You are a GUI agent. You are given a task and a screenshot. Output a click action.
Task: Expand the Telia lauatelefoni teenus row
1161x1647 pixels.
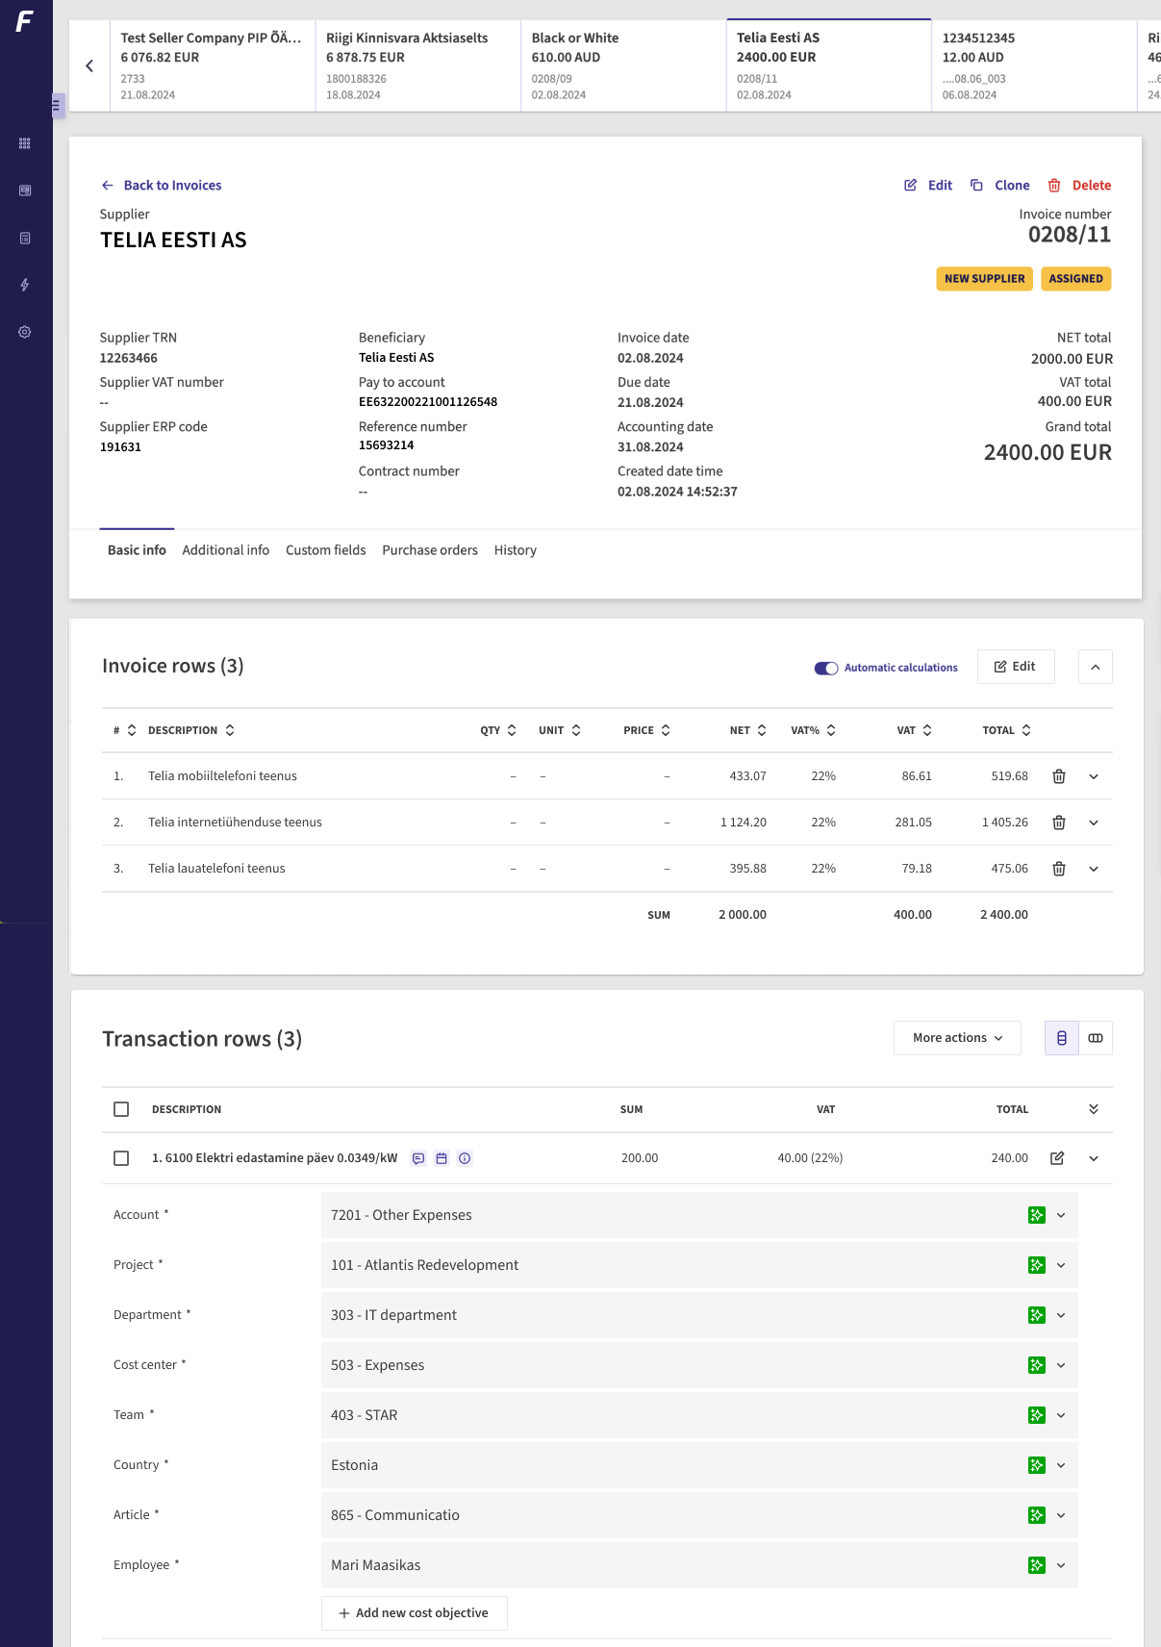(x=1094, y=869)
